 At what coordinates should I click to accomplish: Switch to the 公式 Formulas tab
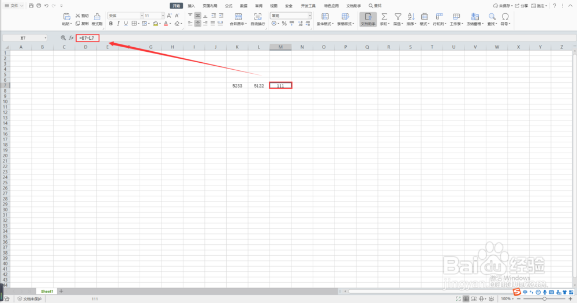228,6
